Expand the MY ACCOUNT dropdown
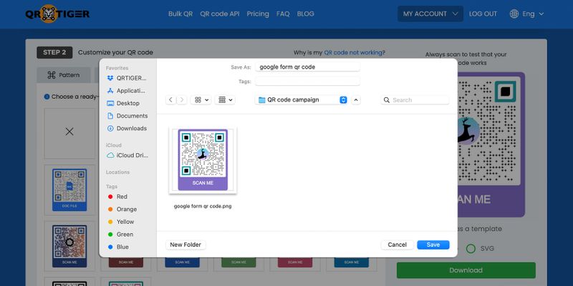Viewport: 573px width, 286px height. pos(430,14)
